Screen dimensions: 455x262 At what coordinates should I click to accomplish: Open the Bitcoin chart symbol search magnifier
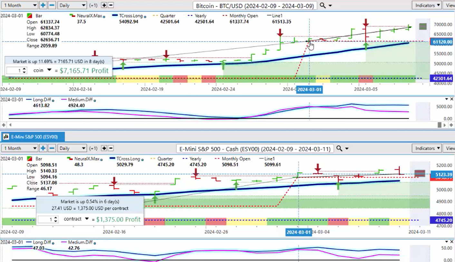tap(323, 5)
